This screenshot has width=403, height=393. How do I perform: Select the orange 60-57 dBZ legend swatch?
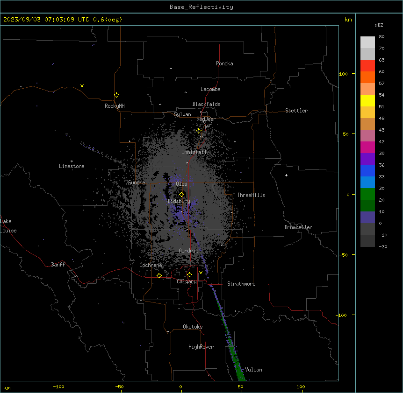click(367, 77)
